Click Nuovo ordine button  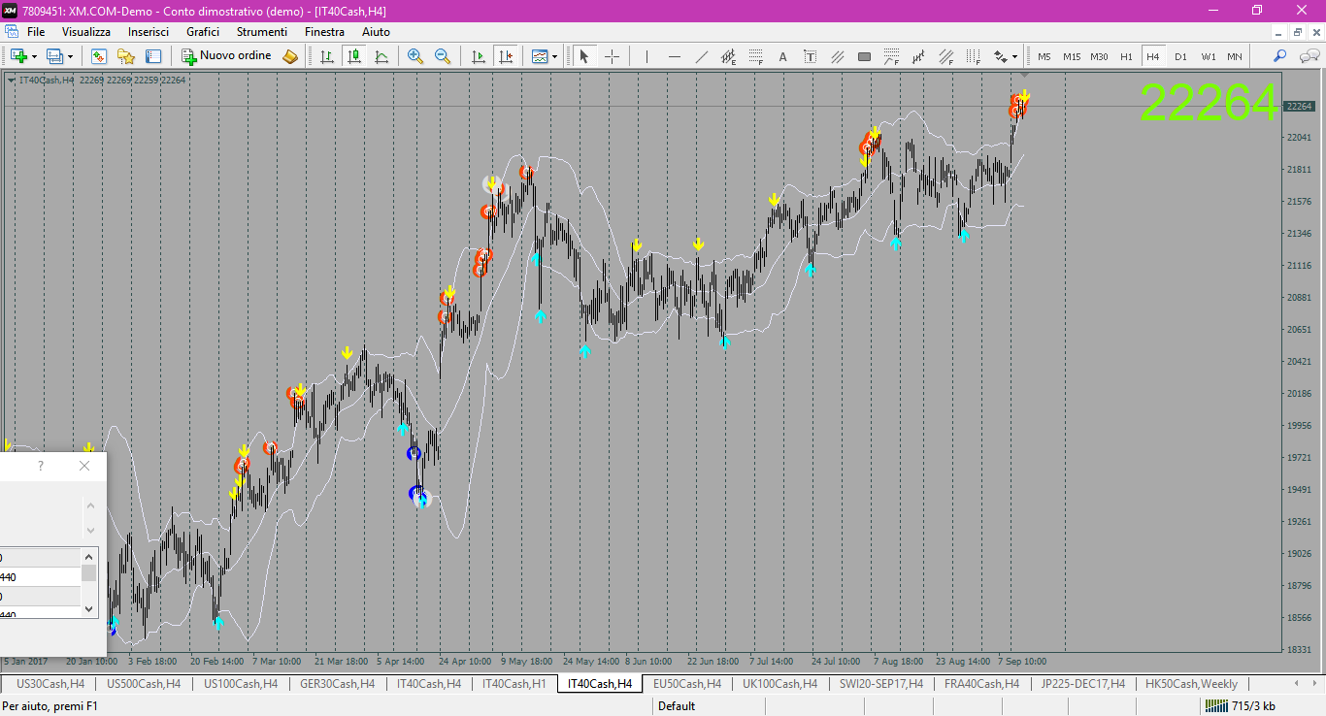coord(226,56)
